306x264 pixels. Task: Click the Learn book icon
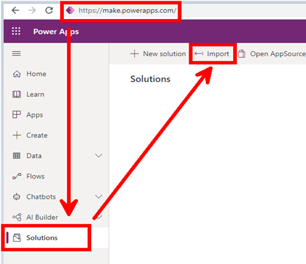point(17,94)
